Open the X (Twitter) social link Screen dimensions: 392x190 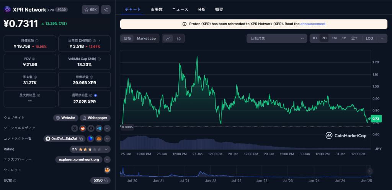75,129
